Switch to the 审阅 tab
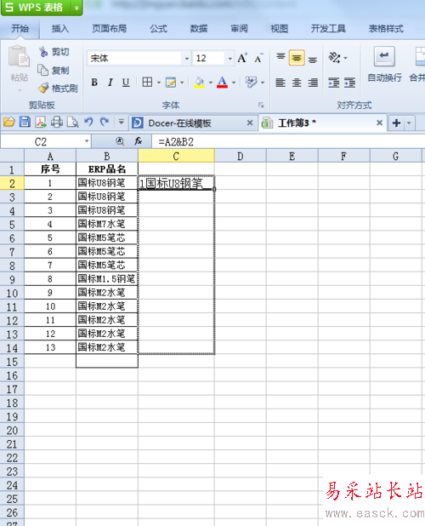The image size is (425, 526). 239,29
